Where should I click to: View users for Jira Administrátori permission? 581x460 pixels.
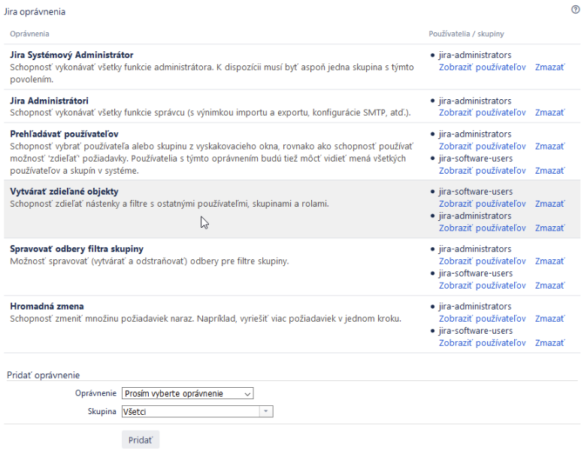pyautogui.click(x=482, y=113)
